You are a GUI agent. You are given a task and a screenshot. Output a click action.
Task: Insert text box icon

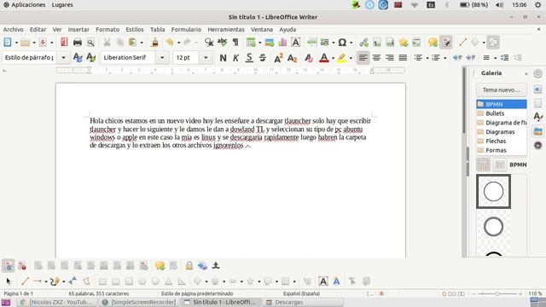(296, 43)
